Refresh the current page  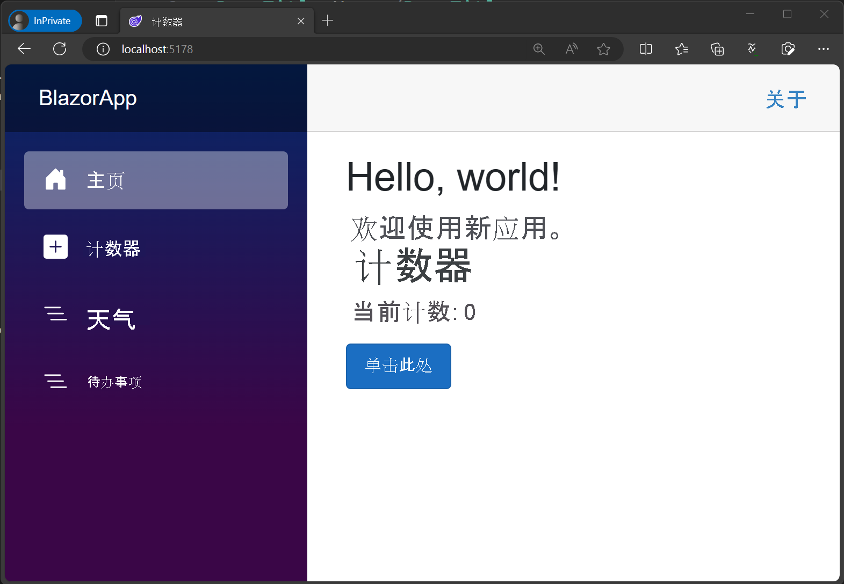(60, 49)
